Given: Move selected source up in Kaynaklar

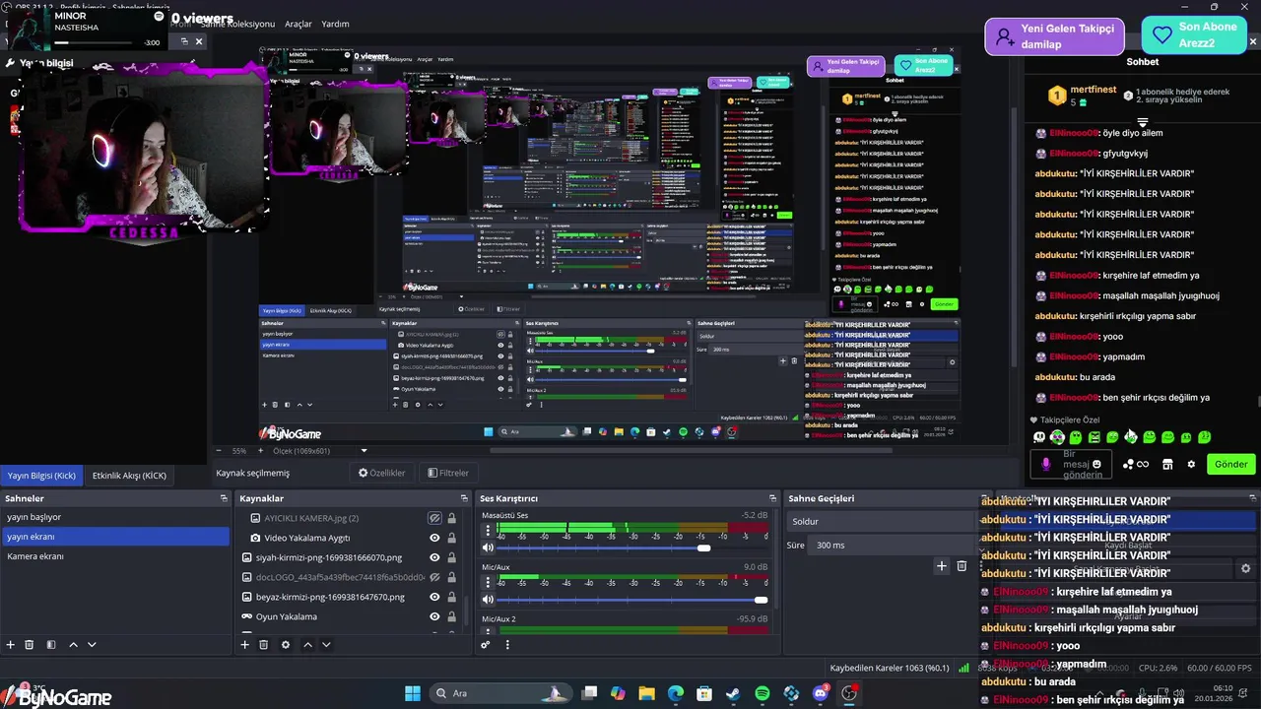Looking at the screenshot, I should pos(307,645).
